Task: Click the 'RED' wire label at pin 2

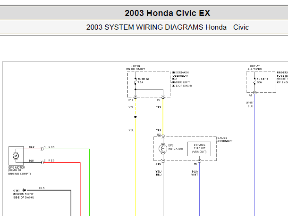Action: point(51,160)
